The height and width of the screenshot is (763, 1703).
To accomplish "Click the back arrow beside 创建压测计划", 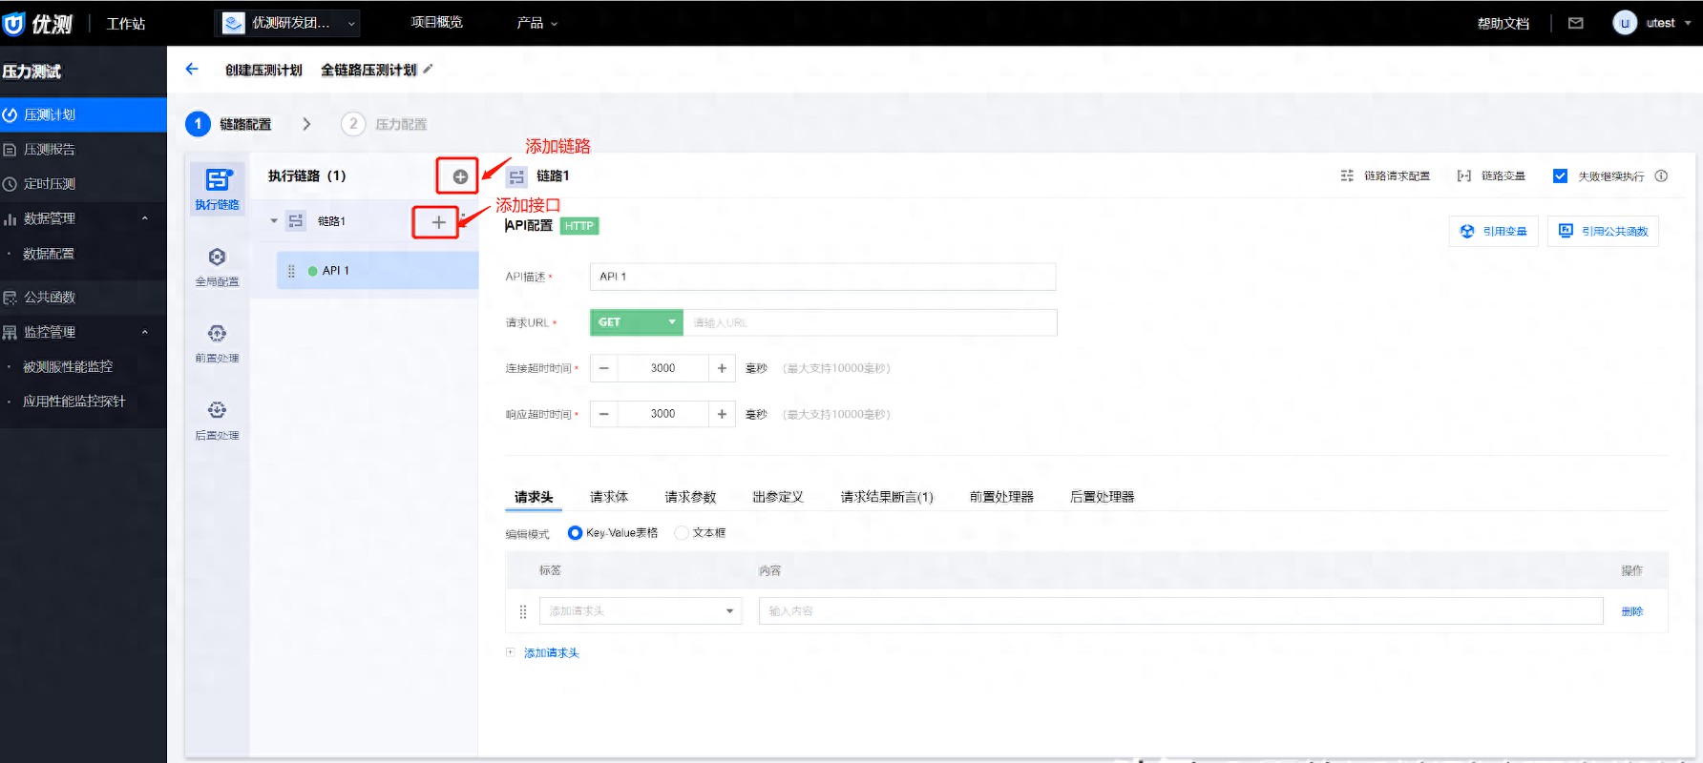I will [x=192, y=69].
